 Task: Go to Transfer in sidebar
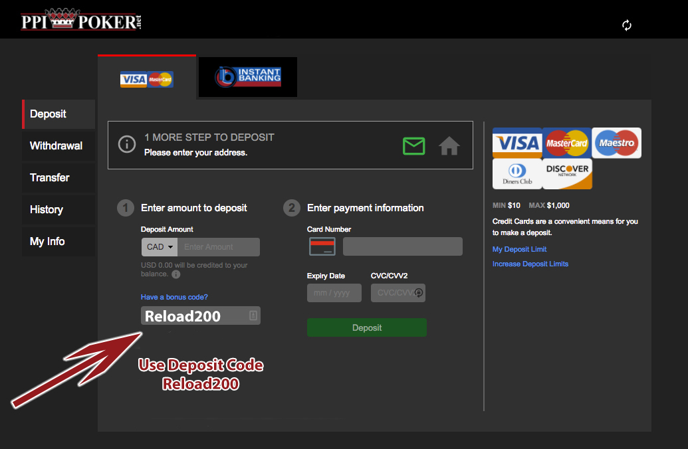point(58,177)
